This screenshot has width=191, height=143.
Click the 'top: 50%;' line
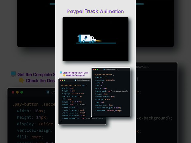pyautogui.click(x=100, y=102)
